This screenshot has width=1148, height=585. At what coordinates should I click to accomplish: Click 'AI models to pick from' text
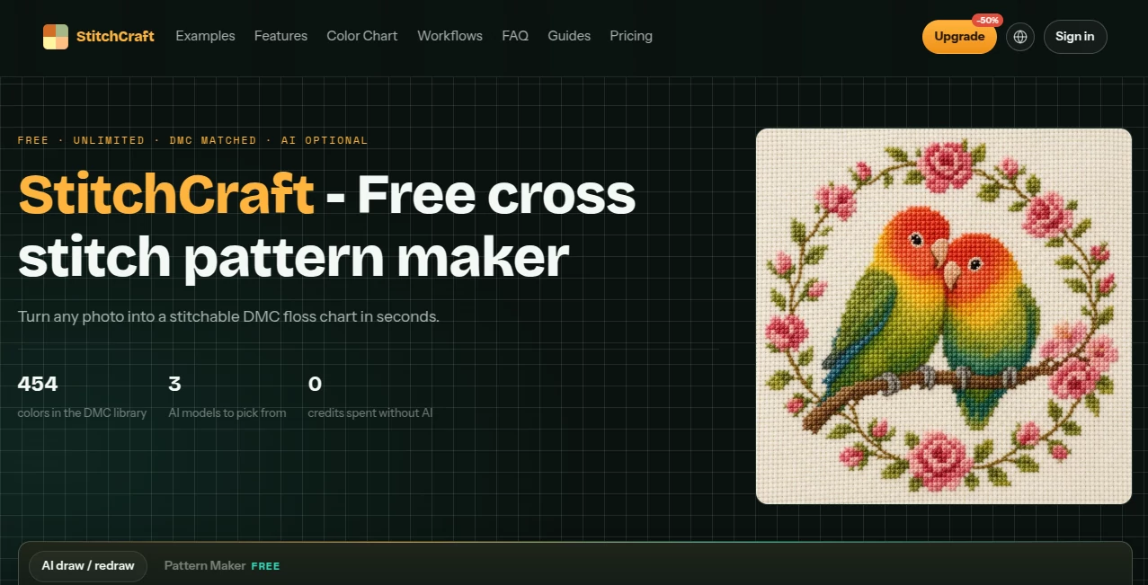(x=227, y=413)
